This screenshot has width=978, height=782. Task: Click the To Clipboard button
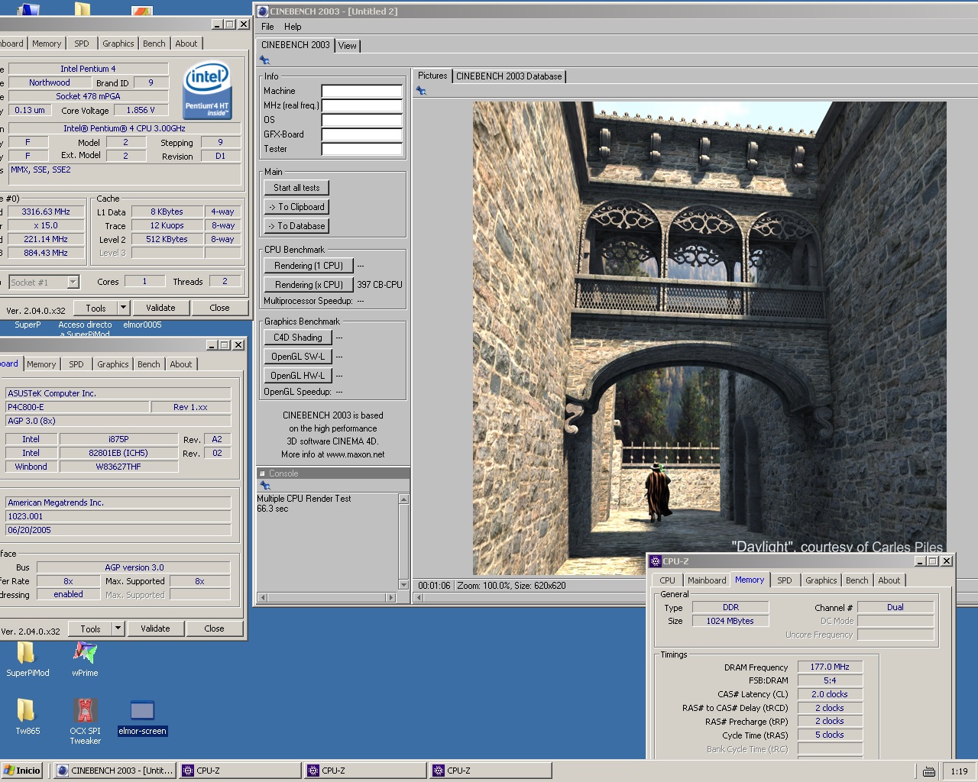[x=296, y=207]
